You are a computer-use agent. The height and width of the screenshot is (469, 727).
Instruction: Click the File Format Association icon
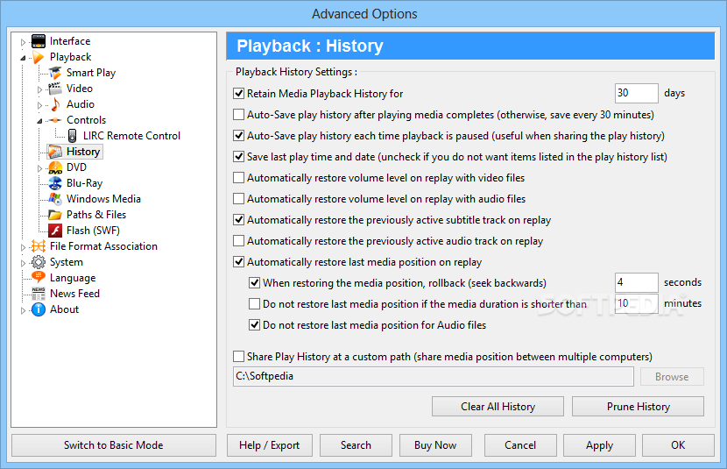39,246
